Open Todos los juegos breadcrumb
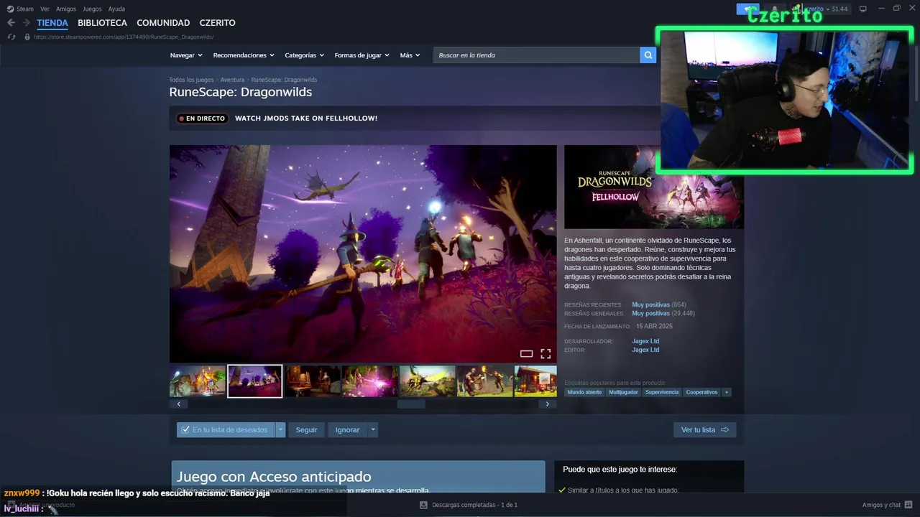Viewport: 920px width, 517px height. [191, 80]
